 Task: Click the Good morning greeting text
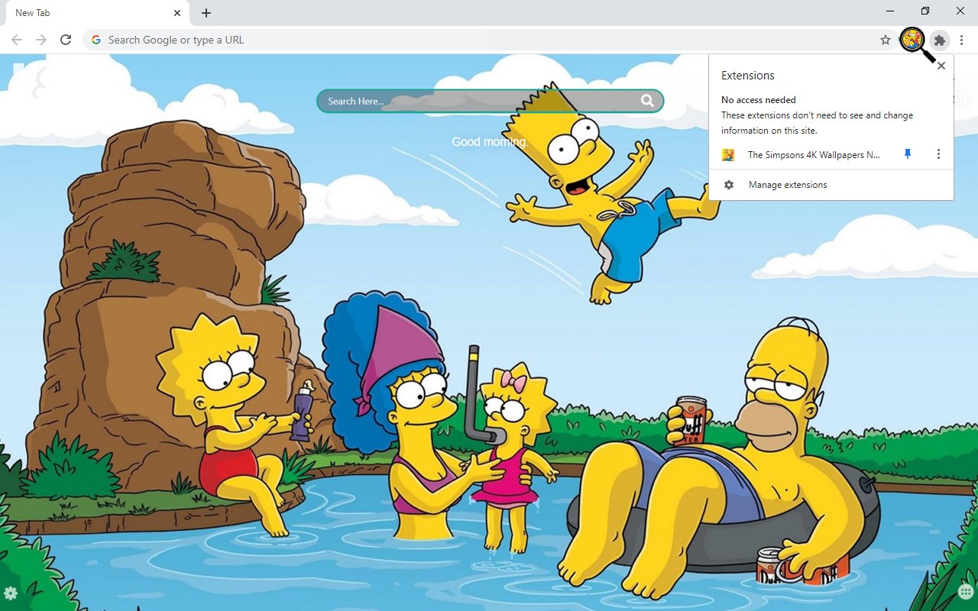pos(490,142)
